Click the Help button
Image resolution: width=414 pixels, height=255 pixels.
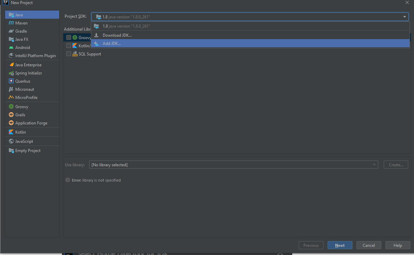[398, 245]
